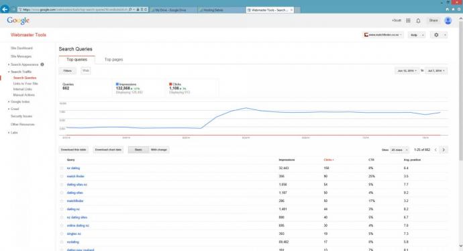Tick checkbox for 'nz dating' row
The image size is (463, 251).
coord(62,168)
